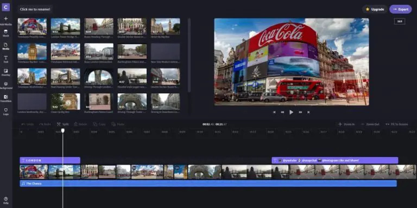The height and width of the screenshot is (208, 417).
Task: Select the Street by Big Ben thumbnail
Action: coord(166,27)
